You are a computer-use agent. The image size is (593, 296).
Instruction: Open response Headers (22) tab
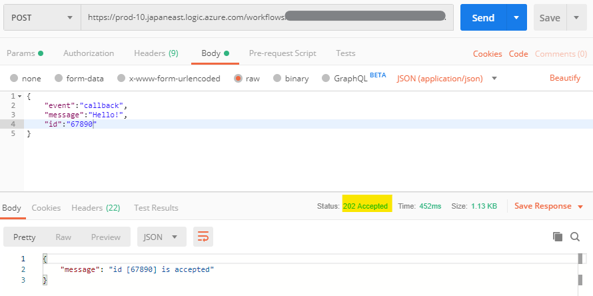[95, 207]
